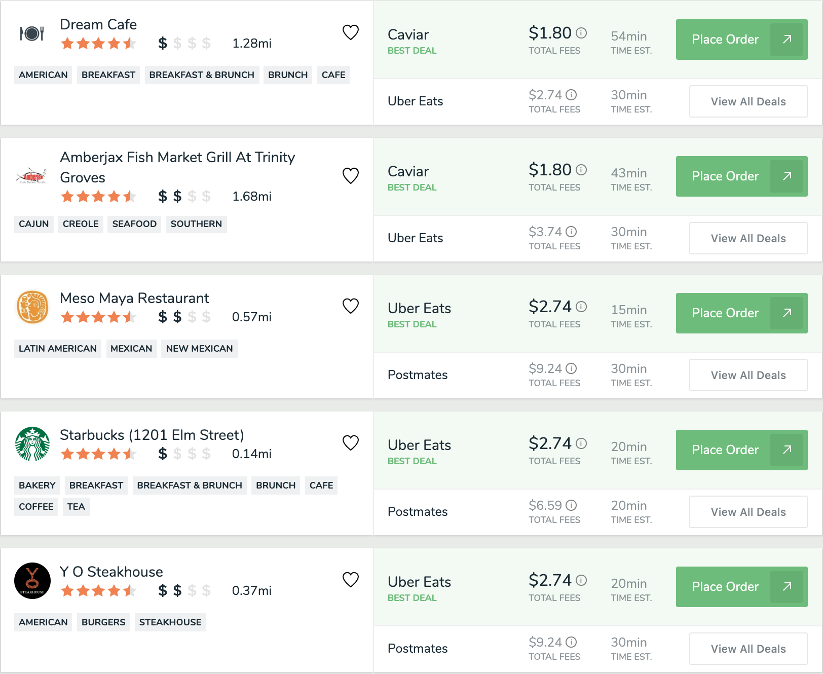Open Amberjax Fish Market Grill At Trinity Groves
Image resolution: width=823 pixels, height=674 pixels.
(x=177, y=167)
